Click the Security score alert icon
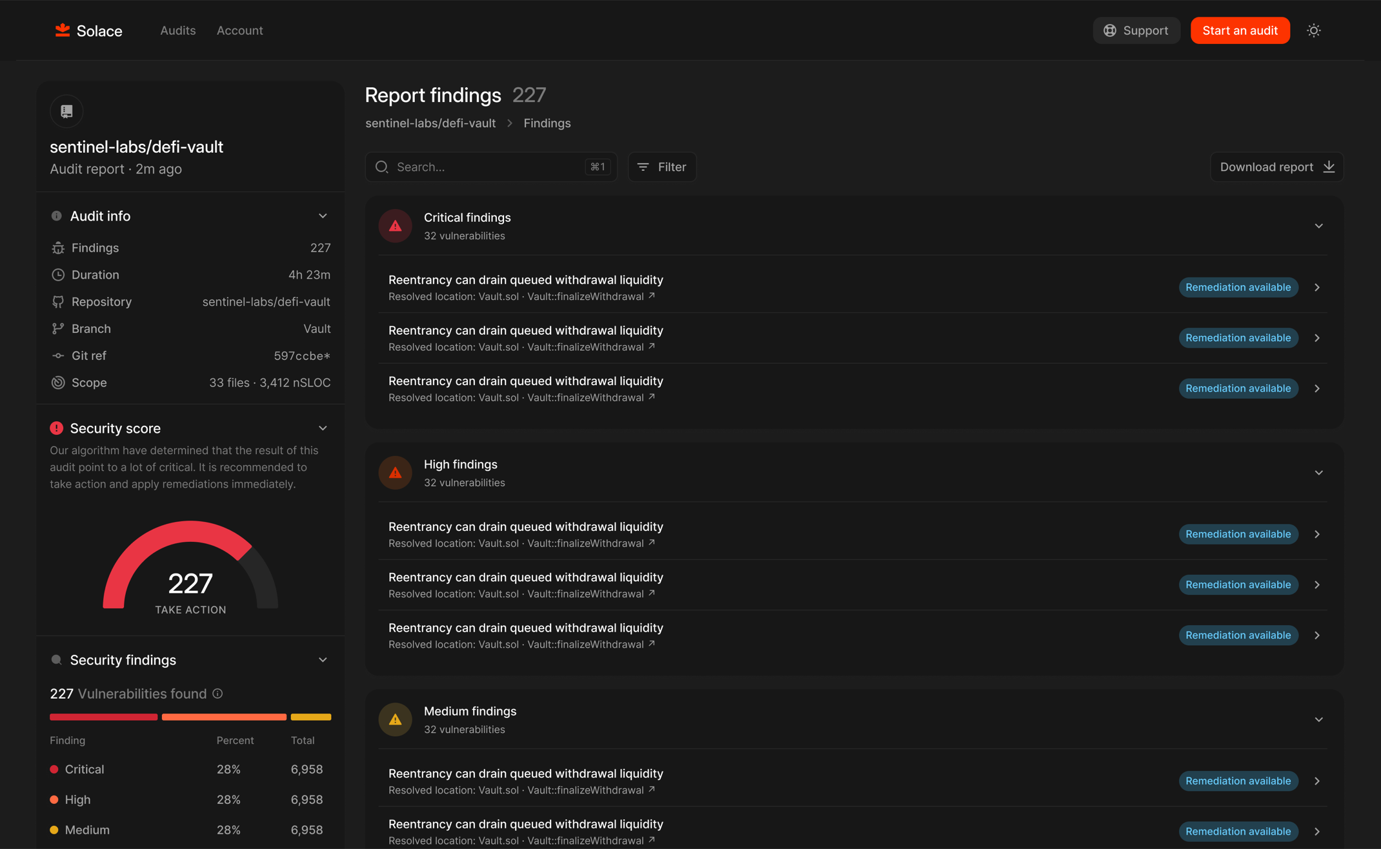1381x849 pixels. 57,428
